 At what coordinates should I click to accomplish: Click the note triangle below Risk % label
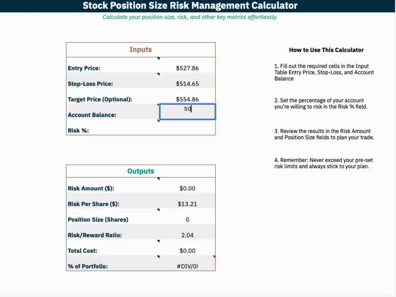click(x=158, y=121)
